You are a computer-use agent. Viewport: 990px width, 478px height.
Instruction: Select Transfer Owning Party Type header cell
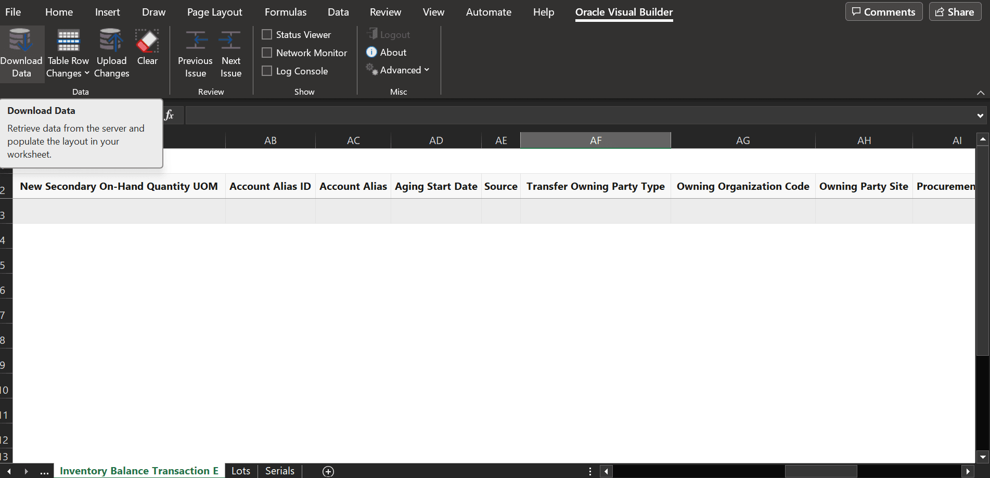tap(596, 186)
